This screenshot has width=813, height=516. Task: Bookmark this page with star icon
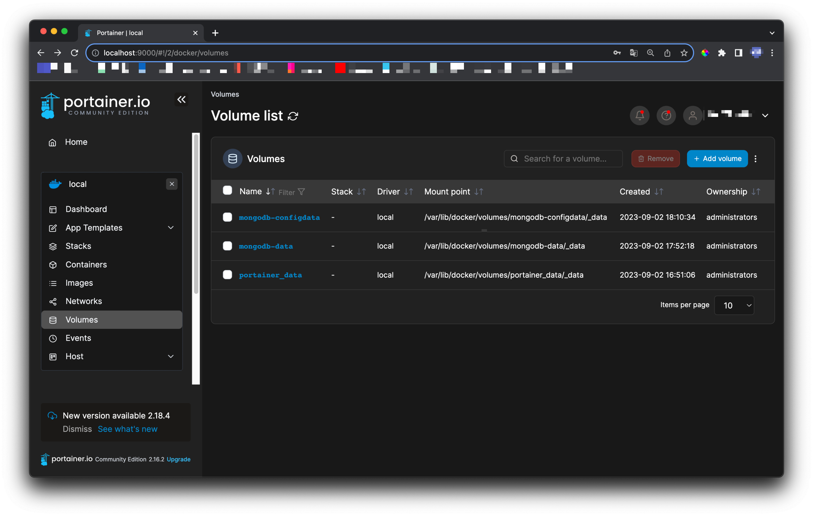pos(684,53)
